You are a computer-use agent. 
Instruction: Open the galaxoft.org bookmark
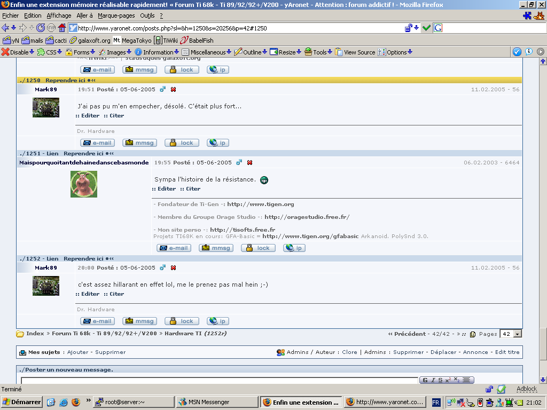coord(90,41)
